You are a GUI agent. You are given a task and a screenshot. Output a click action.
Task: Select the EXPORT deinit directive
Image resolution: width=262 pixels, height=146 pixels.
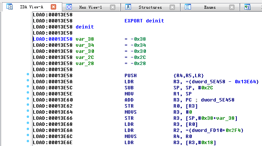144,21
